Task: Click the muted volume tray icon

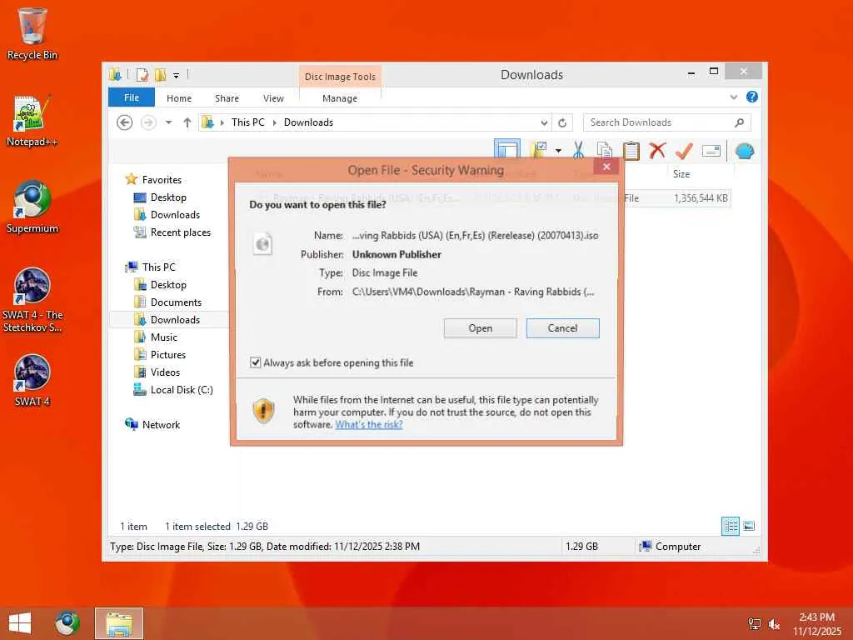Action: (x=775, y=625)
